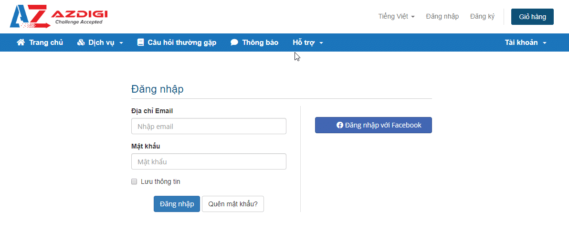Click the Facebook icon in login button
Screen dimensions: 569x234
click(340, 125)
